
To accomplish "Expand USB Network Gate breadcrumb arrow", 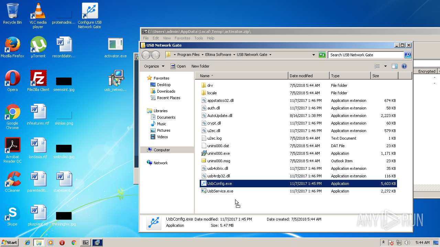I will (270, 55).
